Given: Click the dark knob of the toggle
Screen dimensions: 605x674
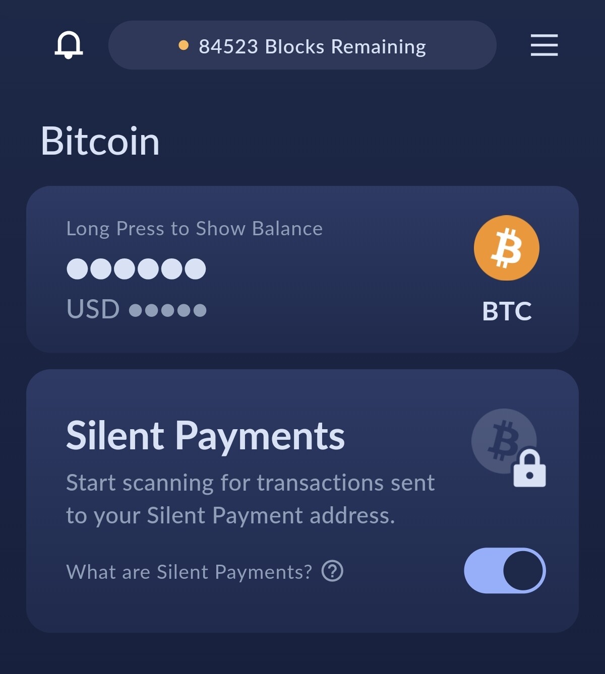Looking at the screenshot, I should (x=523, y=571).
